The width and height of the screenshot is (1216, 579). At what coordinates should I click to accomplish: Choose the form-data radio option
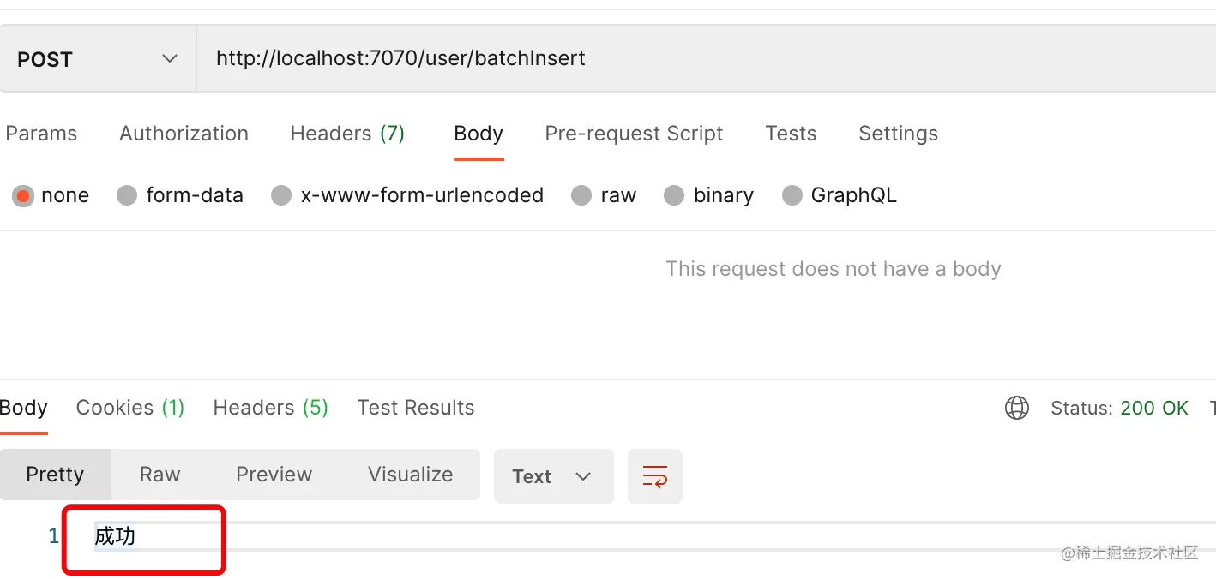[x=127, y=196]
